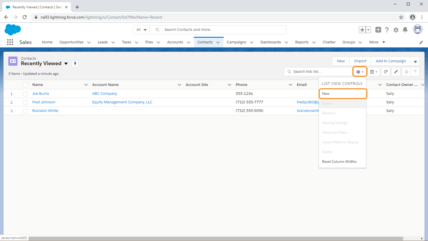Click the refresh list icon

(x=385, y=71)
